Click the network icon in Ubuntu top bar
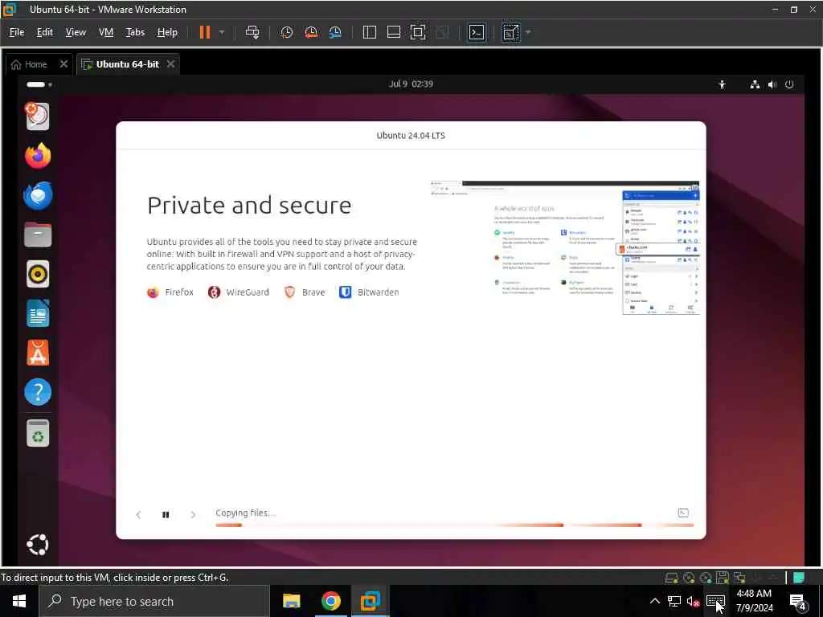Viewport: 823px width, 617px height. tap(755, 84)
